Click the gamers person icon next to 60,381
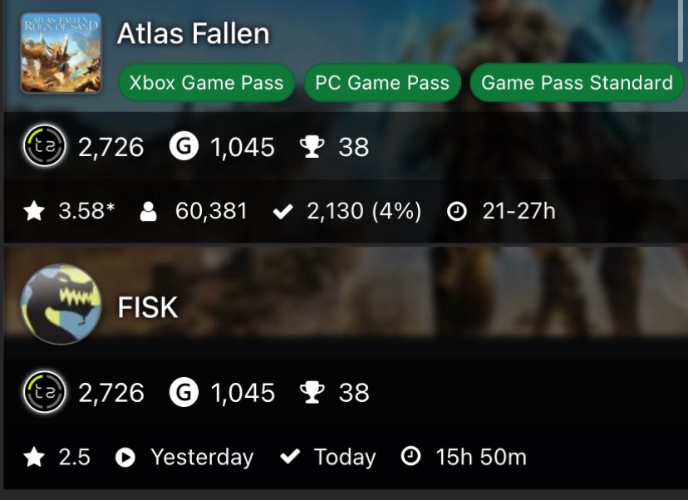The height and width of the screenshot is (500, 688). 148,212
